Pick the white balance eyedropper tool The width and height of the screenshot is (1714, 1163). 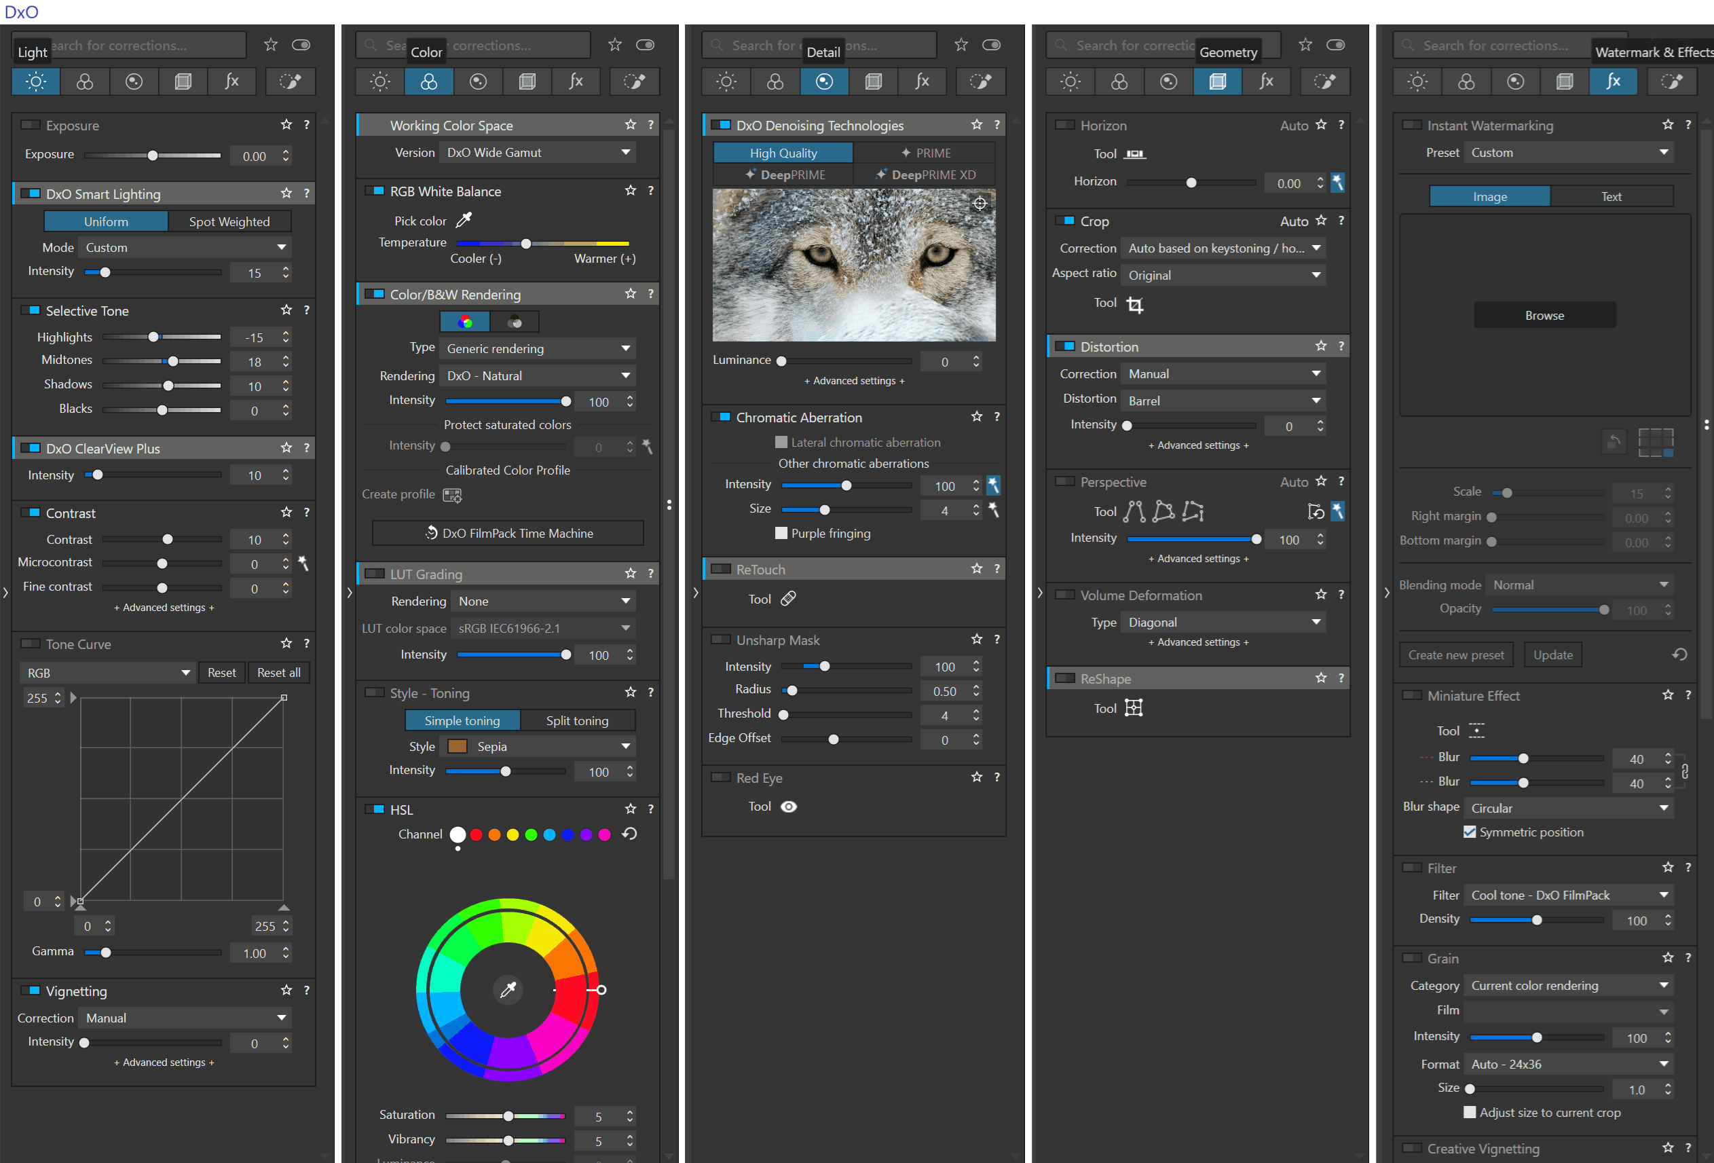pos(464,220)
